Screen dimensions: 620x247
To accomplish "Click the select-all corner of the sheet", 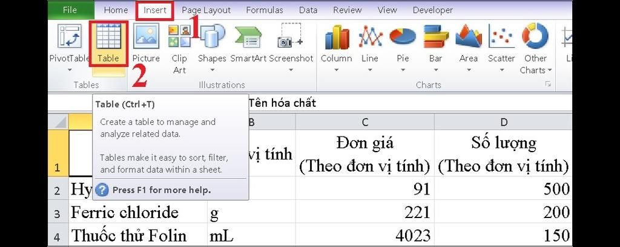I will tap(58, 122).
